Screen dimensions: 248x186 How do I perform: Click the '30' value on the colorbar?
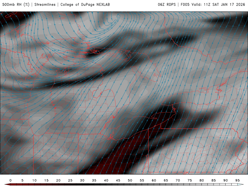(x=82, y=180)
